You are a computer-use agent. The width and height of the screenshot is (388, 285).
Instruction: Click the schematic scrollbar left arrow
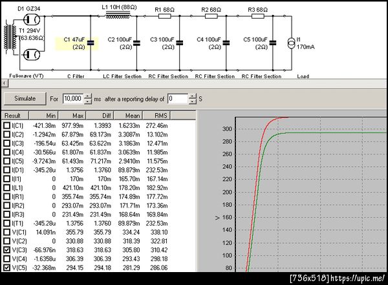pyautogui.click(x=5, y=83)
